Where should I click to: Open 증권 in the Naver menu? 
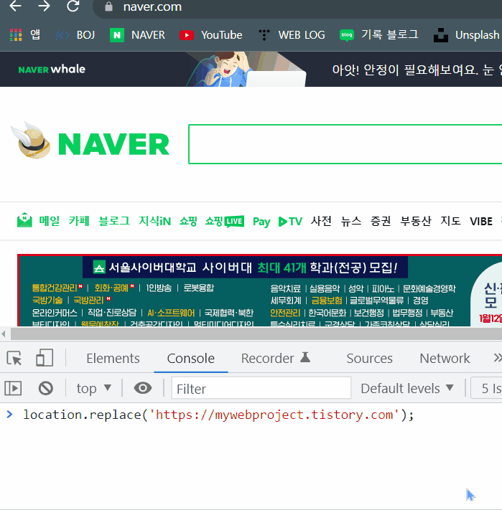pos(381,221)
